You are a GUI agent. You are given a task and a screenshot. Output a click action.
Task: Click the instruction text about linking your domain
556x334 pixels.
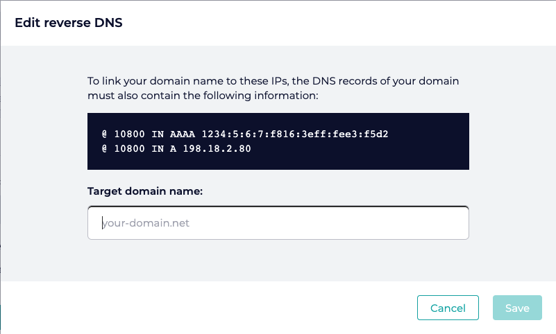pyautogui.click(x=272, y=88)
